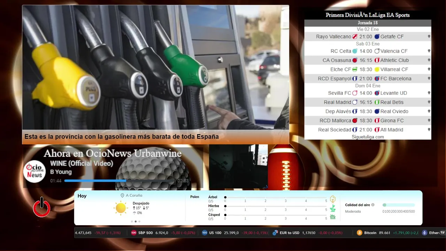Click the A Coruña location pin icon
446x251 pixels.
pos(122,196)
